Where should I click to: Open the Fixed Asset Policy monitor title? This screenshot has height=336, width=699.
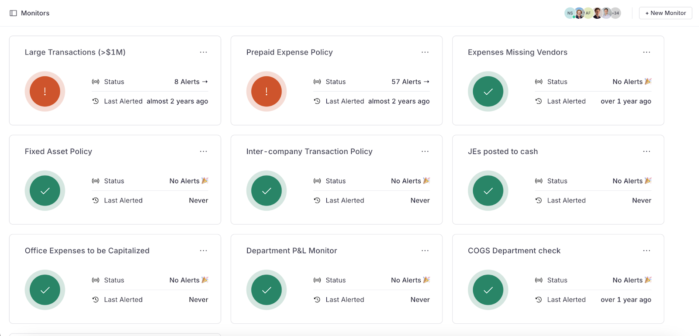point(59,151)
